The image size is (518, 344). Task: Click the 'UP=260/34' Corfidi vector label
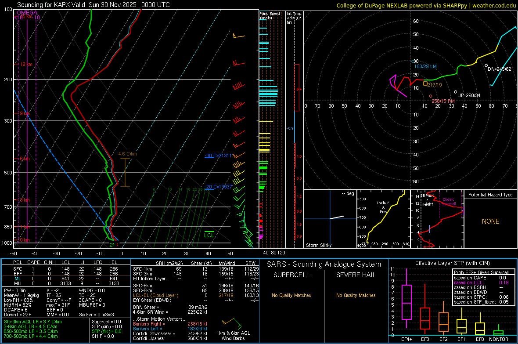tap(469, 95)
